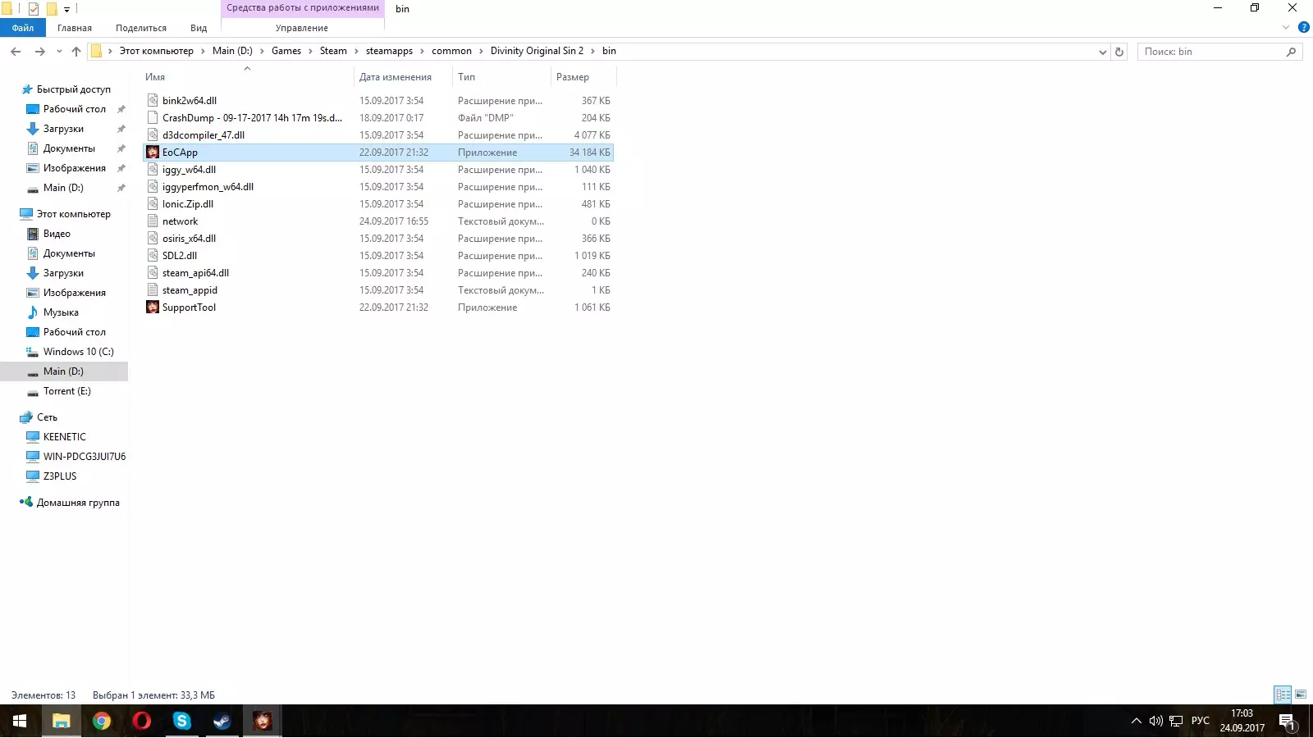
Task: Click the steam_appid text file icon
Action: [x=153, y=290]
